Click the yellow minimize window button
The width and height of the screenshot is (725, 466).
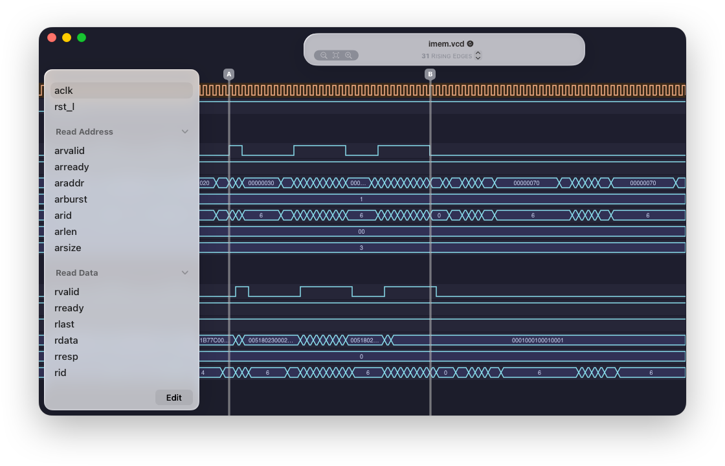tap(67, 38)
